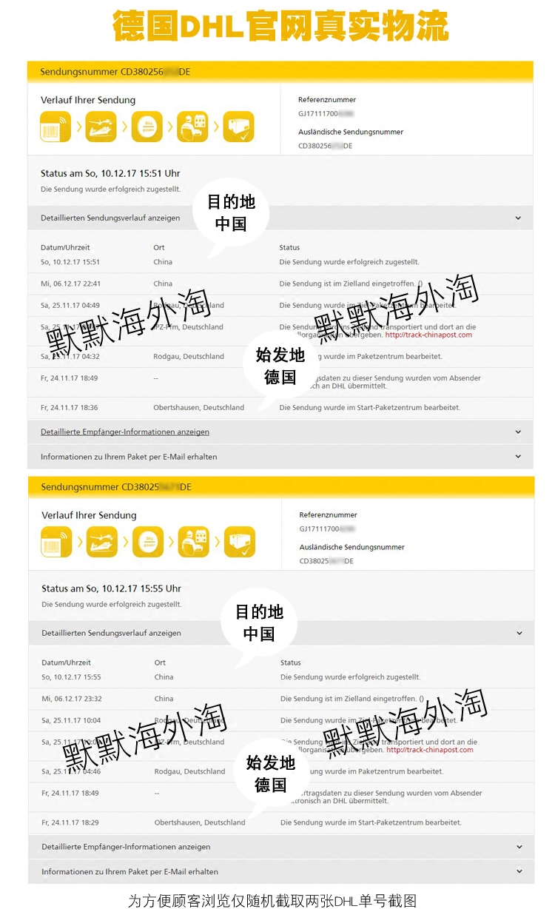Expand 'Detaillierte Empfänger-Informationen anzeigen' in the upper panel
Image resolution: width=555 pixels, height=909 pixels.
pos(280,432)
